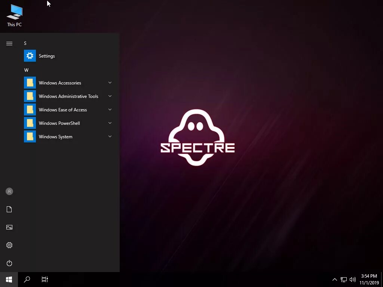
Task: Expand Windows Administrative Tools chevron
Action: tap(110, 96)
